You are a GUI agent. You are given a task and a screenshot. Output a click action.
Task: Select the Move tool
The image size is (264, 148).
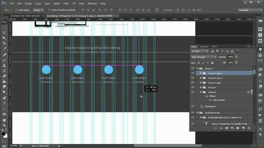pyautogui.click(x=4, y=22)
